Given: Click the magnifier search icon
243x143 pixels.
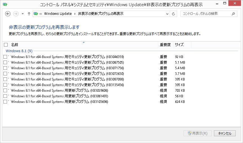Looking at the screenshot, I should point(233,14).
